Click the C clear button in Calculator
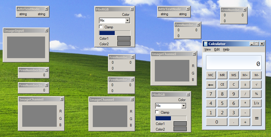271x137 pixels. pyautogui.click(x=234, y=84)
